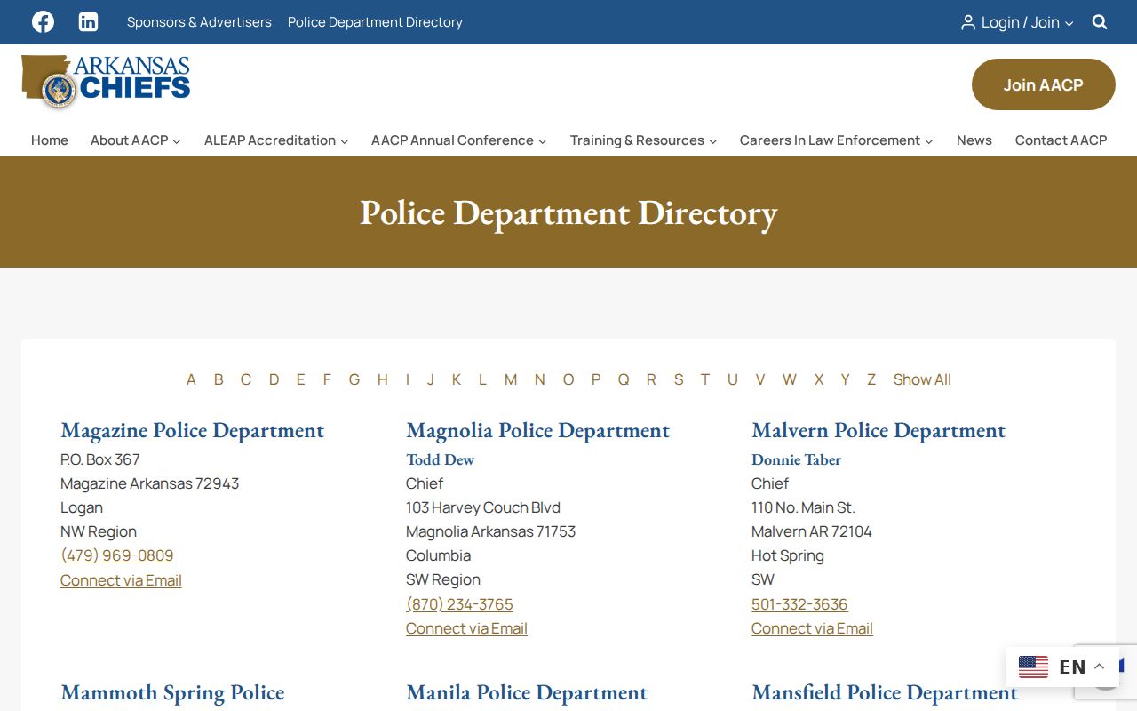Open the News menu item
This screenshot has height=711, width=1137.
coord(974,140)
